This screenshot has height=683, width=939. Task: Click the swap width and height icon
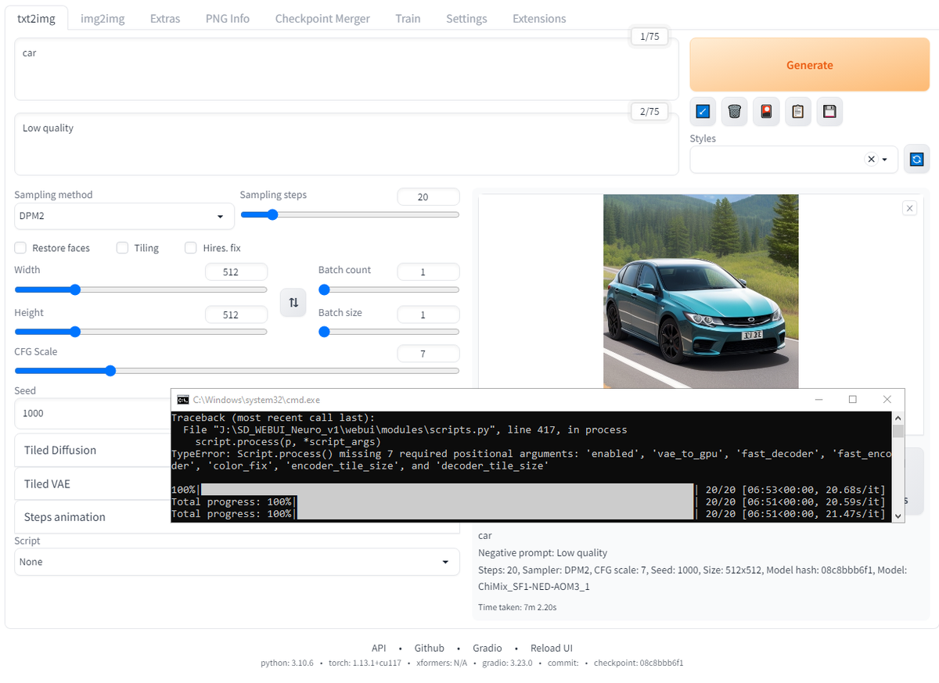point(293,302)
